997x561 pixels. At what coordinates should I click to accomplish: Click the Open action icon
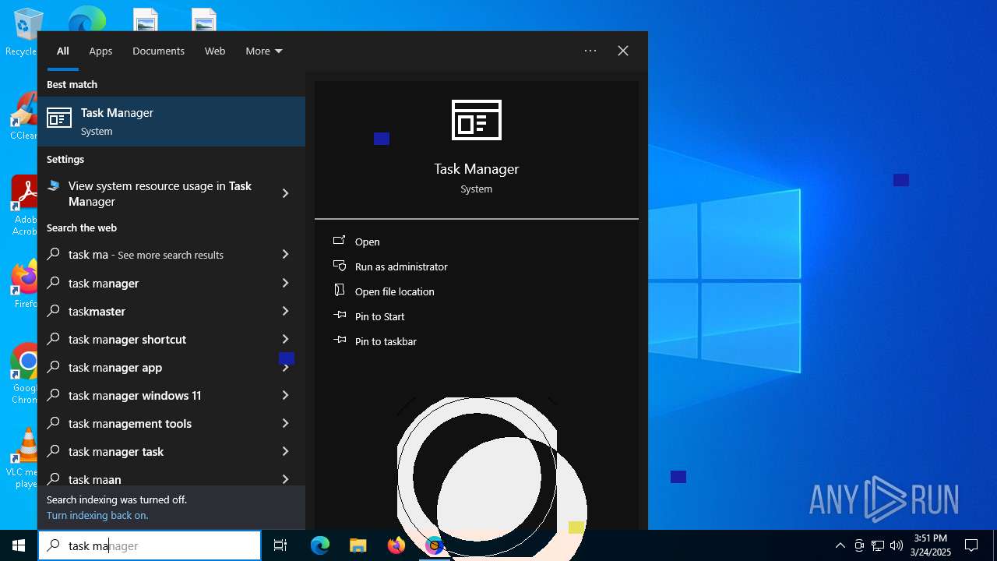(x=340, y=242)
